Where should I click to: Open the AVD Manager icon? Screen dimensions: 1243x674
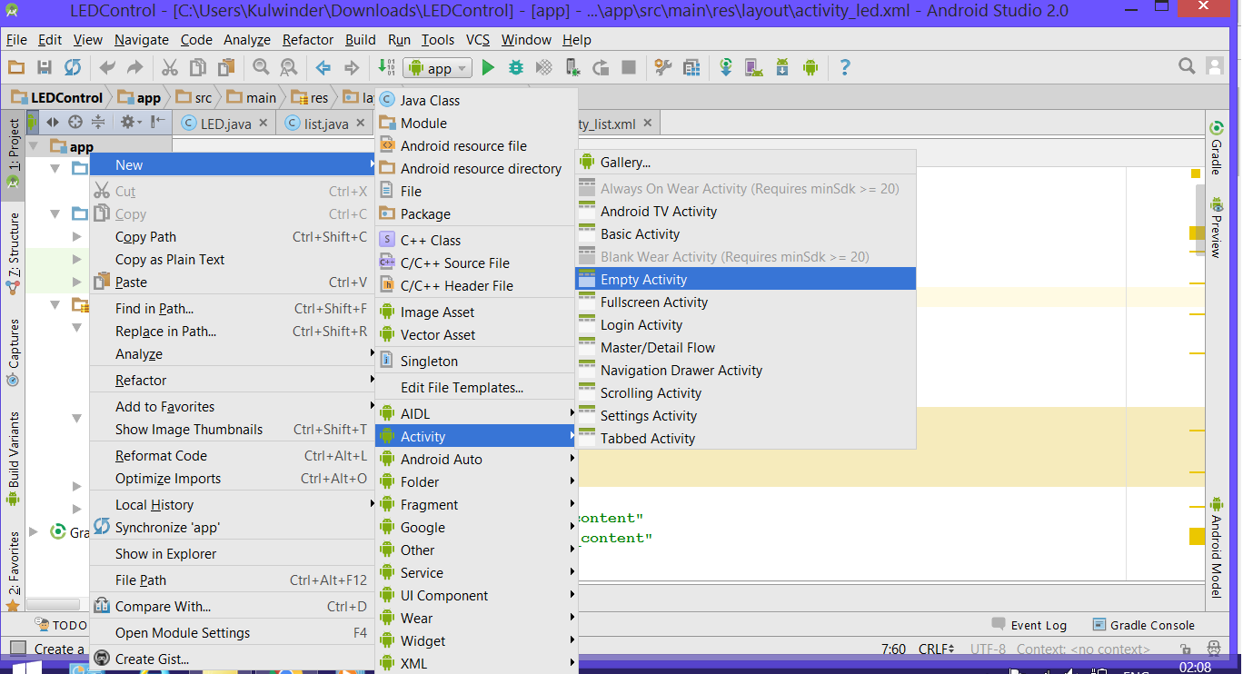point(753,67)
